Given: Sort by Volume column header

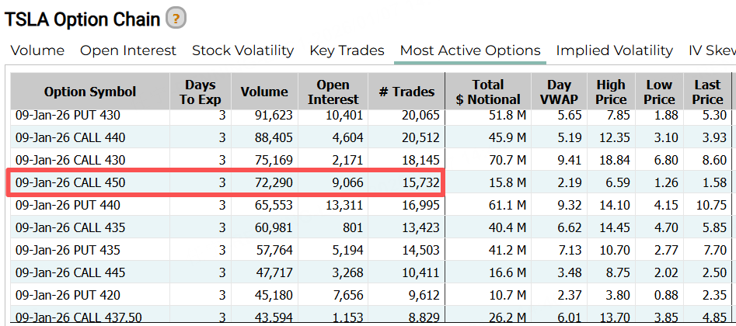Looking at the screenshot, I should pyautogui.click(x=264, y=92).
